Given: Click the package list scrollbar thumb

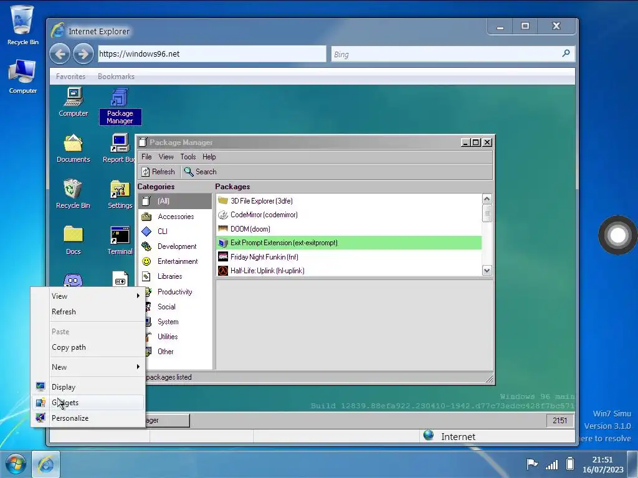Looking at the screenshot, I should pyautogui.click(x=487, y=213).
